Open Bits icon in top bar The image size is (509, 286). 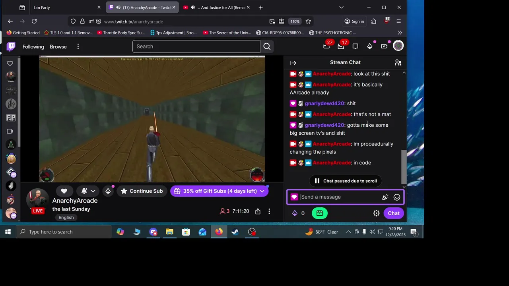tap(370, 46)
